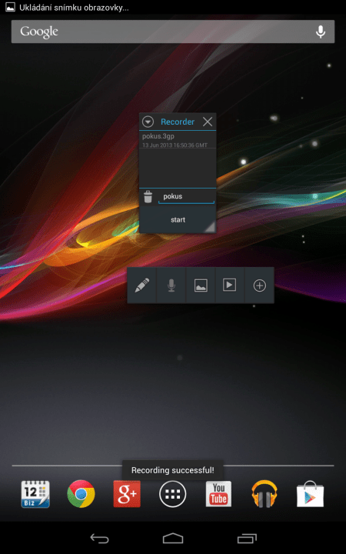This screenshot has height=554, width=346.
Task: Tap the video play icon in floating toolbar
Action: coord(229,285)
